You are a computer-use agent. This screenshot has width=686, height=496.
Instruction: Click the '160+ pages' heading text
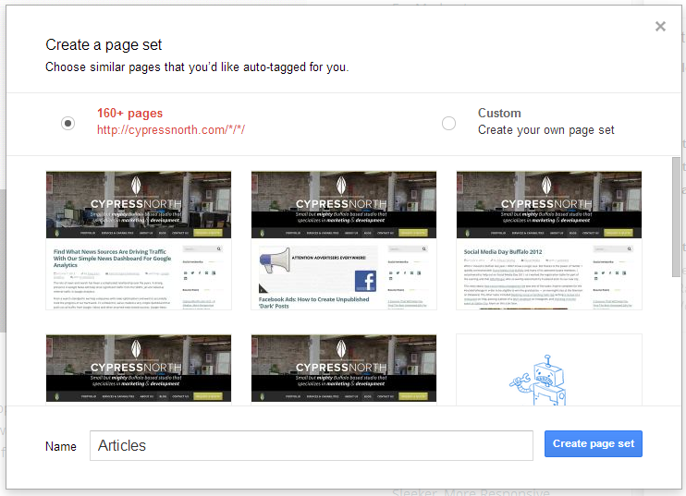coord(130,114)
